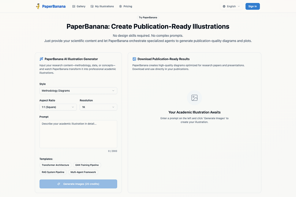Click the placeholder image icon in results panel
Viewport: 296px width, 197px height.
(194, 98)
